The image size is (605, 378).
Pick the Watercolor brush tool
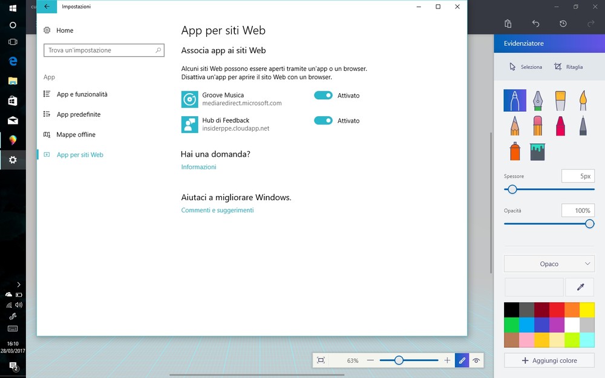point(583,100)
